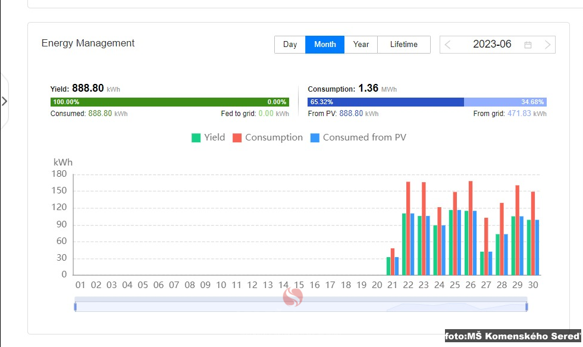Switch to the Year view tab
583x347 pixels.
[x=361, y=45]
